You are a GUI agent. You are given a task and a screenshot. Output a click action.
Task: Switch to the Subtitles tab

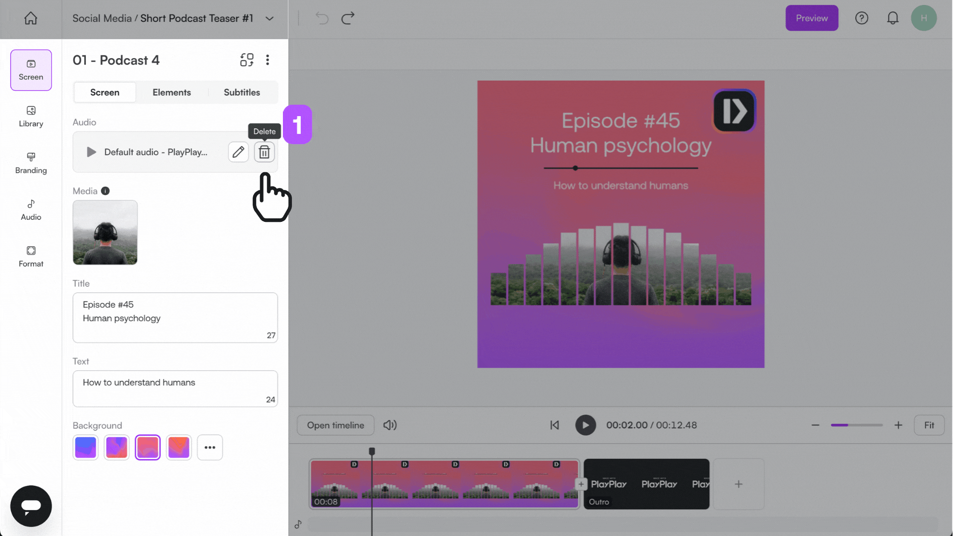[242, 92]
